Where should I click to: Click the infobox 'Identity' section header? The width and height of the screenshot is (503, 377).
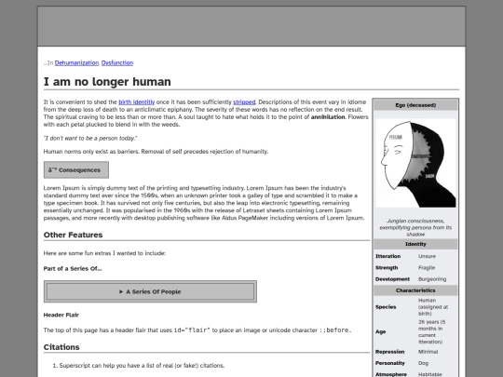(x=415, y=244)
